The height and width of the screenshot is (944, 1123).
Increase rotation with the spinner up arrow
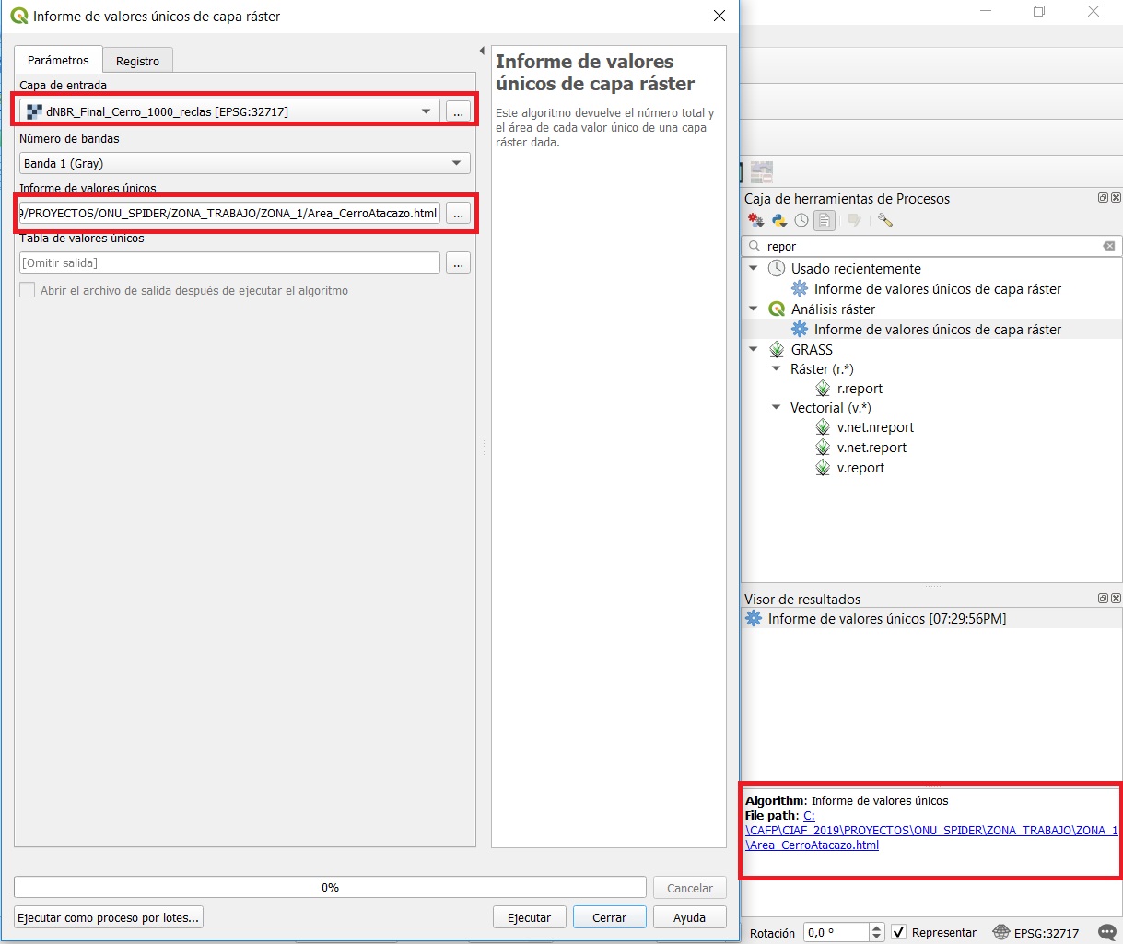[877, 927]
